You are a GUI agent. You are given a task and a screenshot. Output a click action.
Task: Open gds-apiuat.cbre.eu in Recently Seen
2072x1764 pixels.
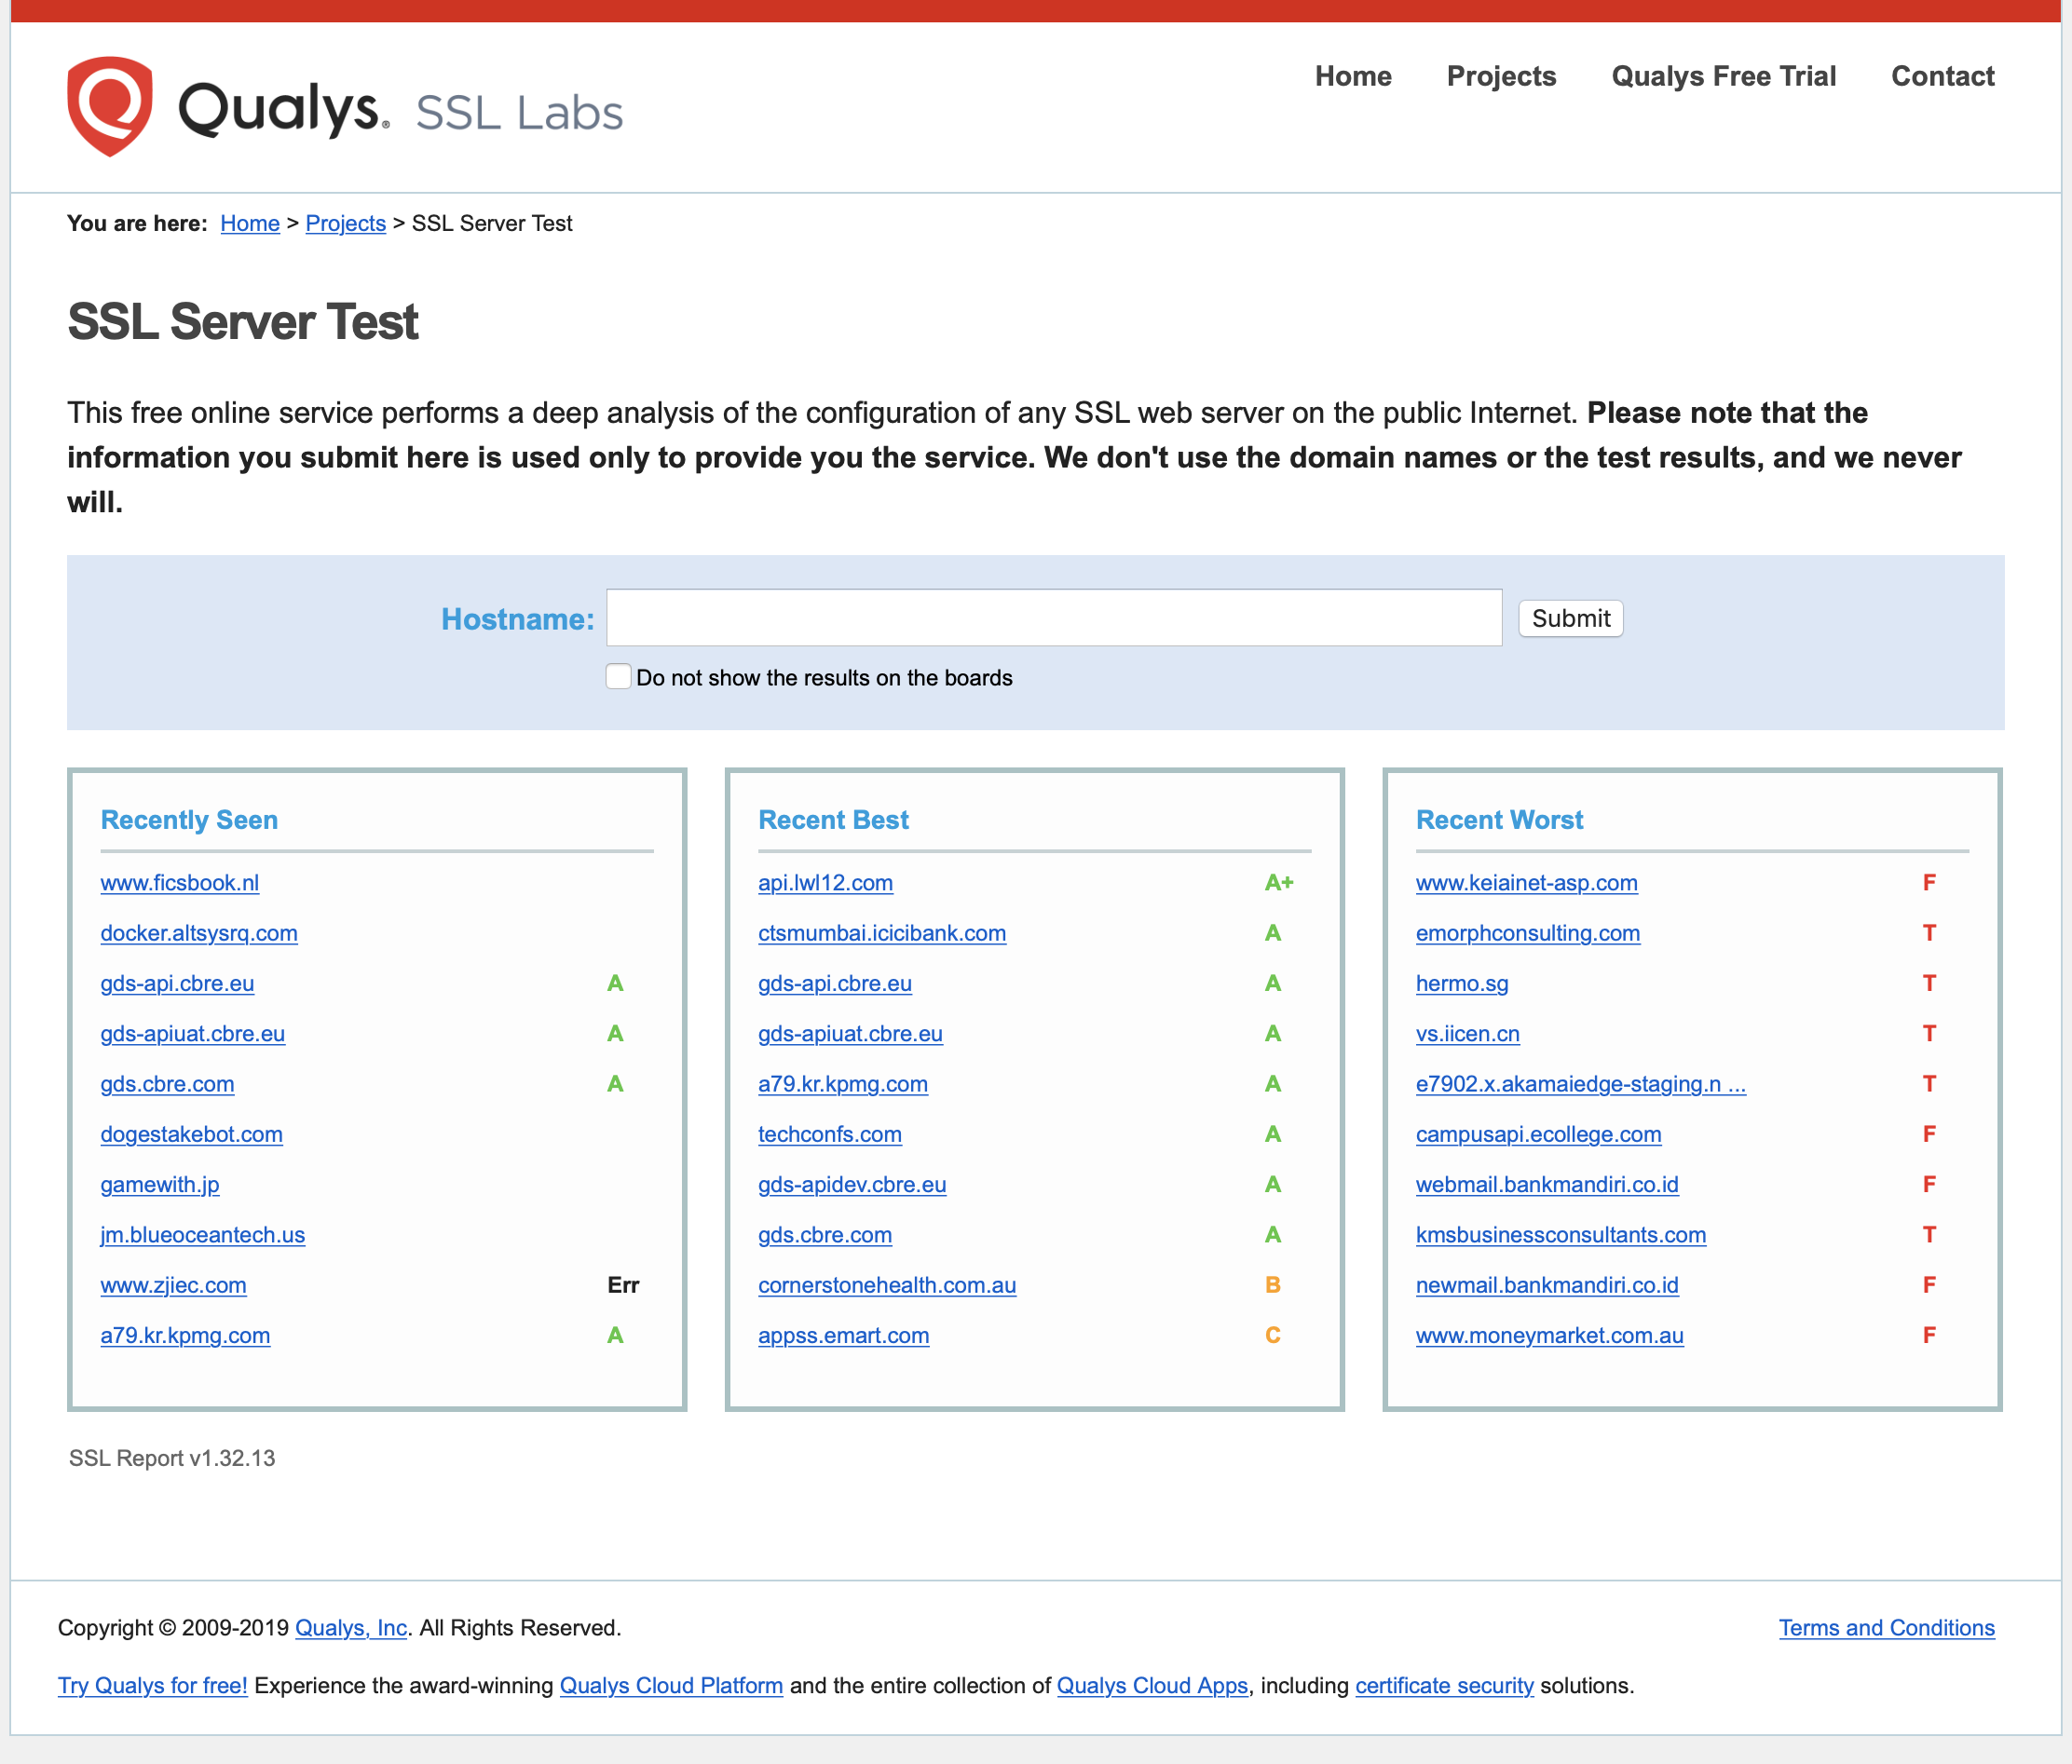(193, 1034)
